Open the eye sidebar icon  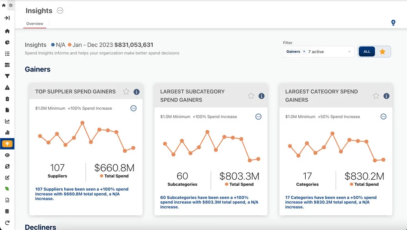click(x=7, y=155)
